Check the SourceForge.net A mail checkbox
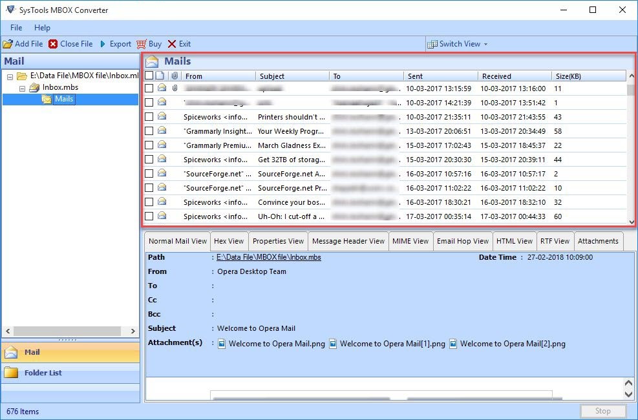This screenshot has height=420, width=638. [149, 174]
